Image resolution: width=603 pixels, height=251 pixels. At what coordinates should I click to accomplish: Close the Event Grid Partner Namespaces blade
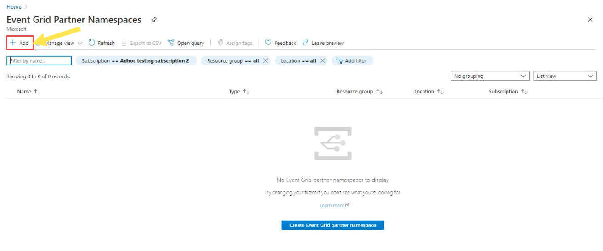point(590,20)
